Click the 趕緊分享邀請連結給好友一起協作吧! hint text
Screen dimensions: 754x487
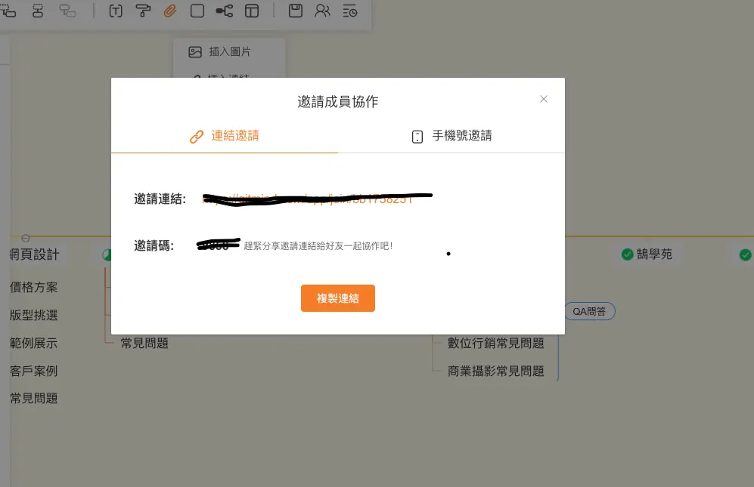tap(318, 246)
